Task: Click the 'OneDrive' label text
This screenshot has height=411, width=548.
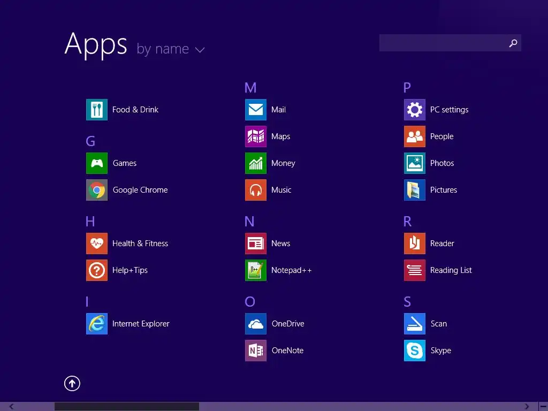Action: pyautogui.click(x=288, y=324)
